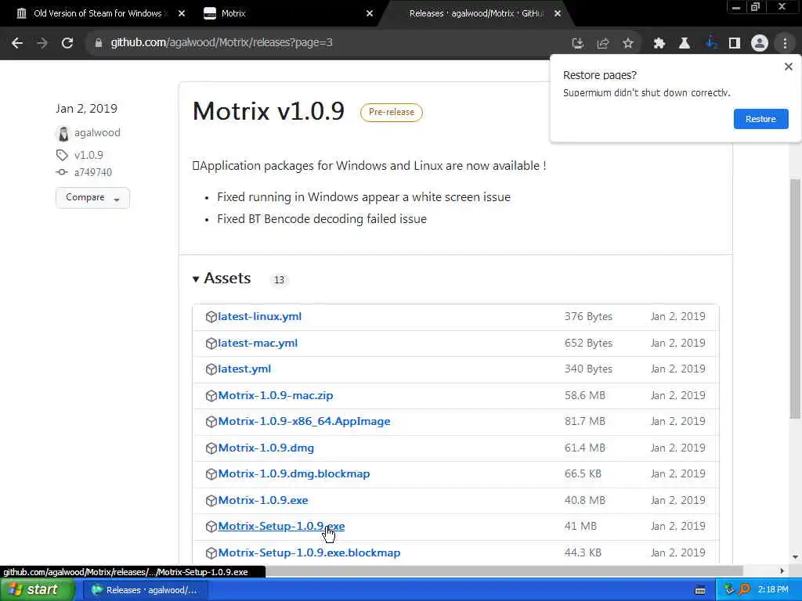This screenshot has height=601, width=802.
Task: Download Motrix-1.0.9-x86_64.AppImage
Action: 305,422
